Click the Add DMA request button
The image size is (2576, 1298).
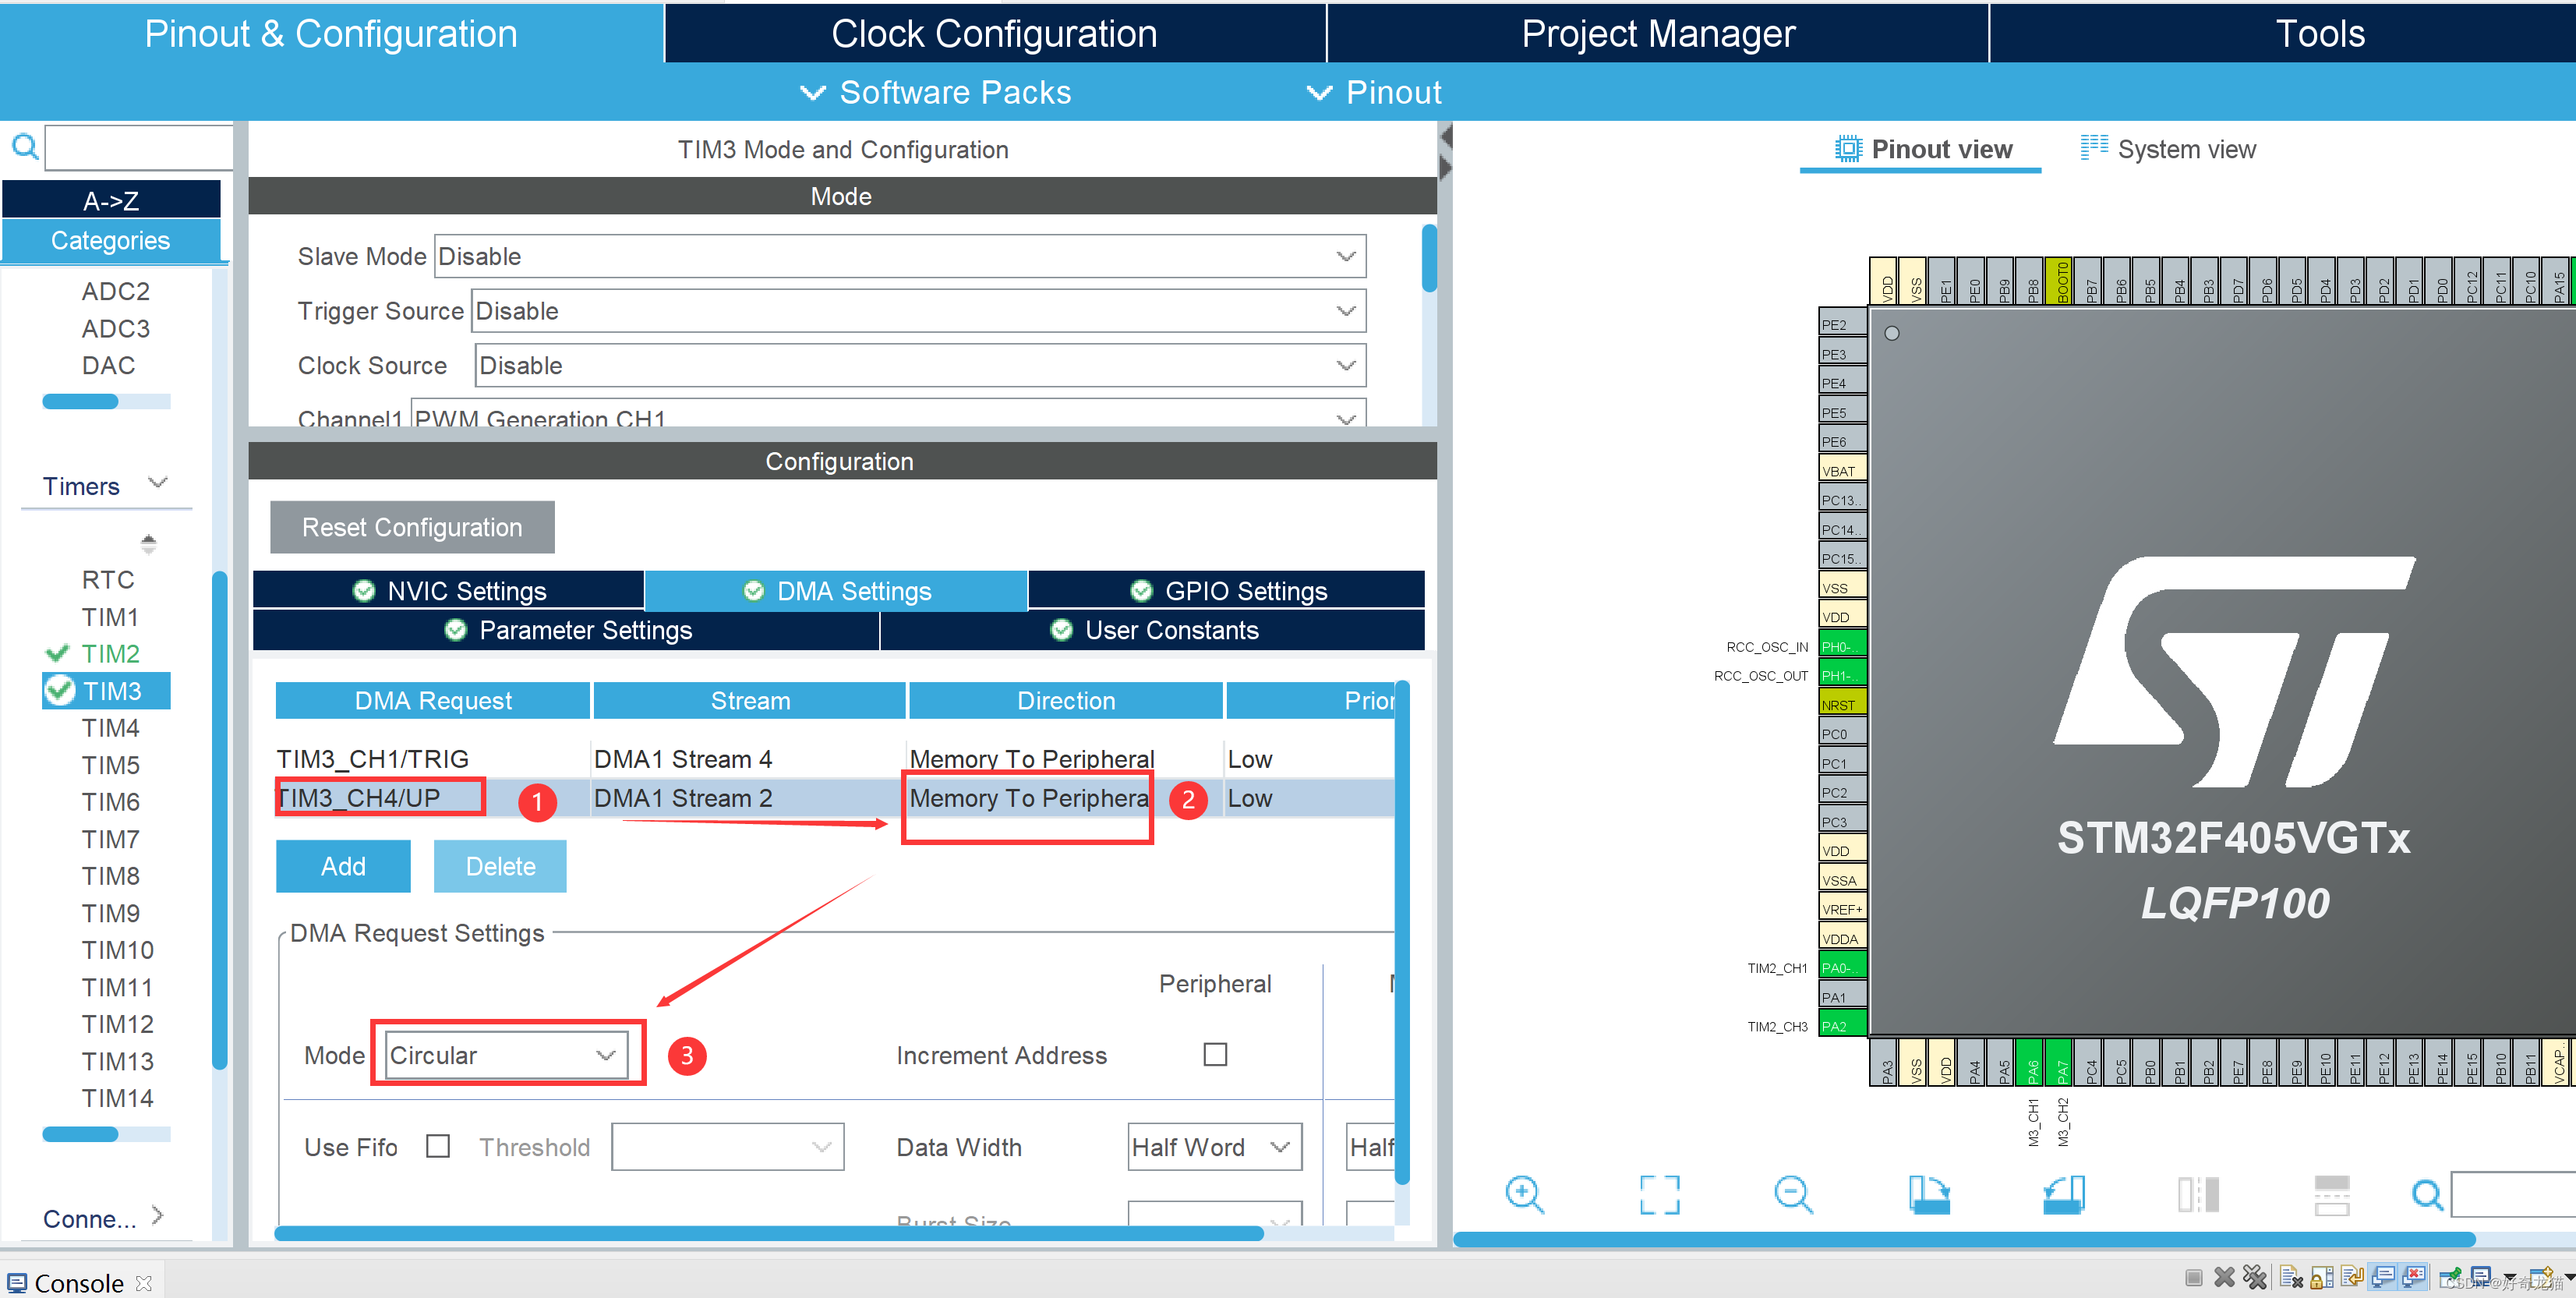click(343, 866)
